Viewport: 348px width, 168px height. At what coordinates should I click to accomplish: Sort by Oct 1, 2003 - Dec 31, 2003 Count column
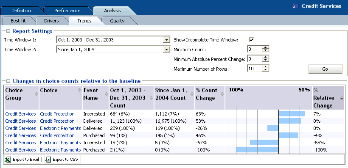132,98
